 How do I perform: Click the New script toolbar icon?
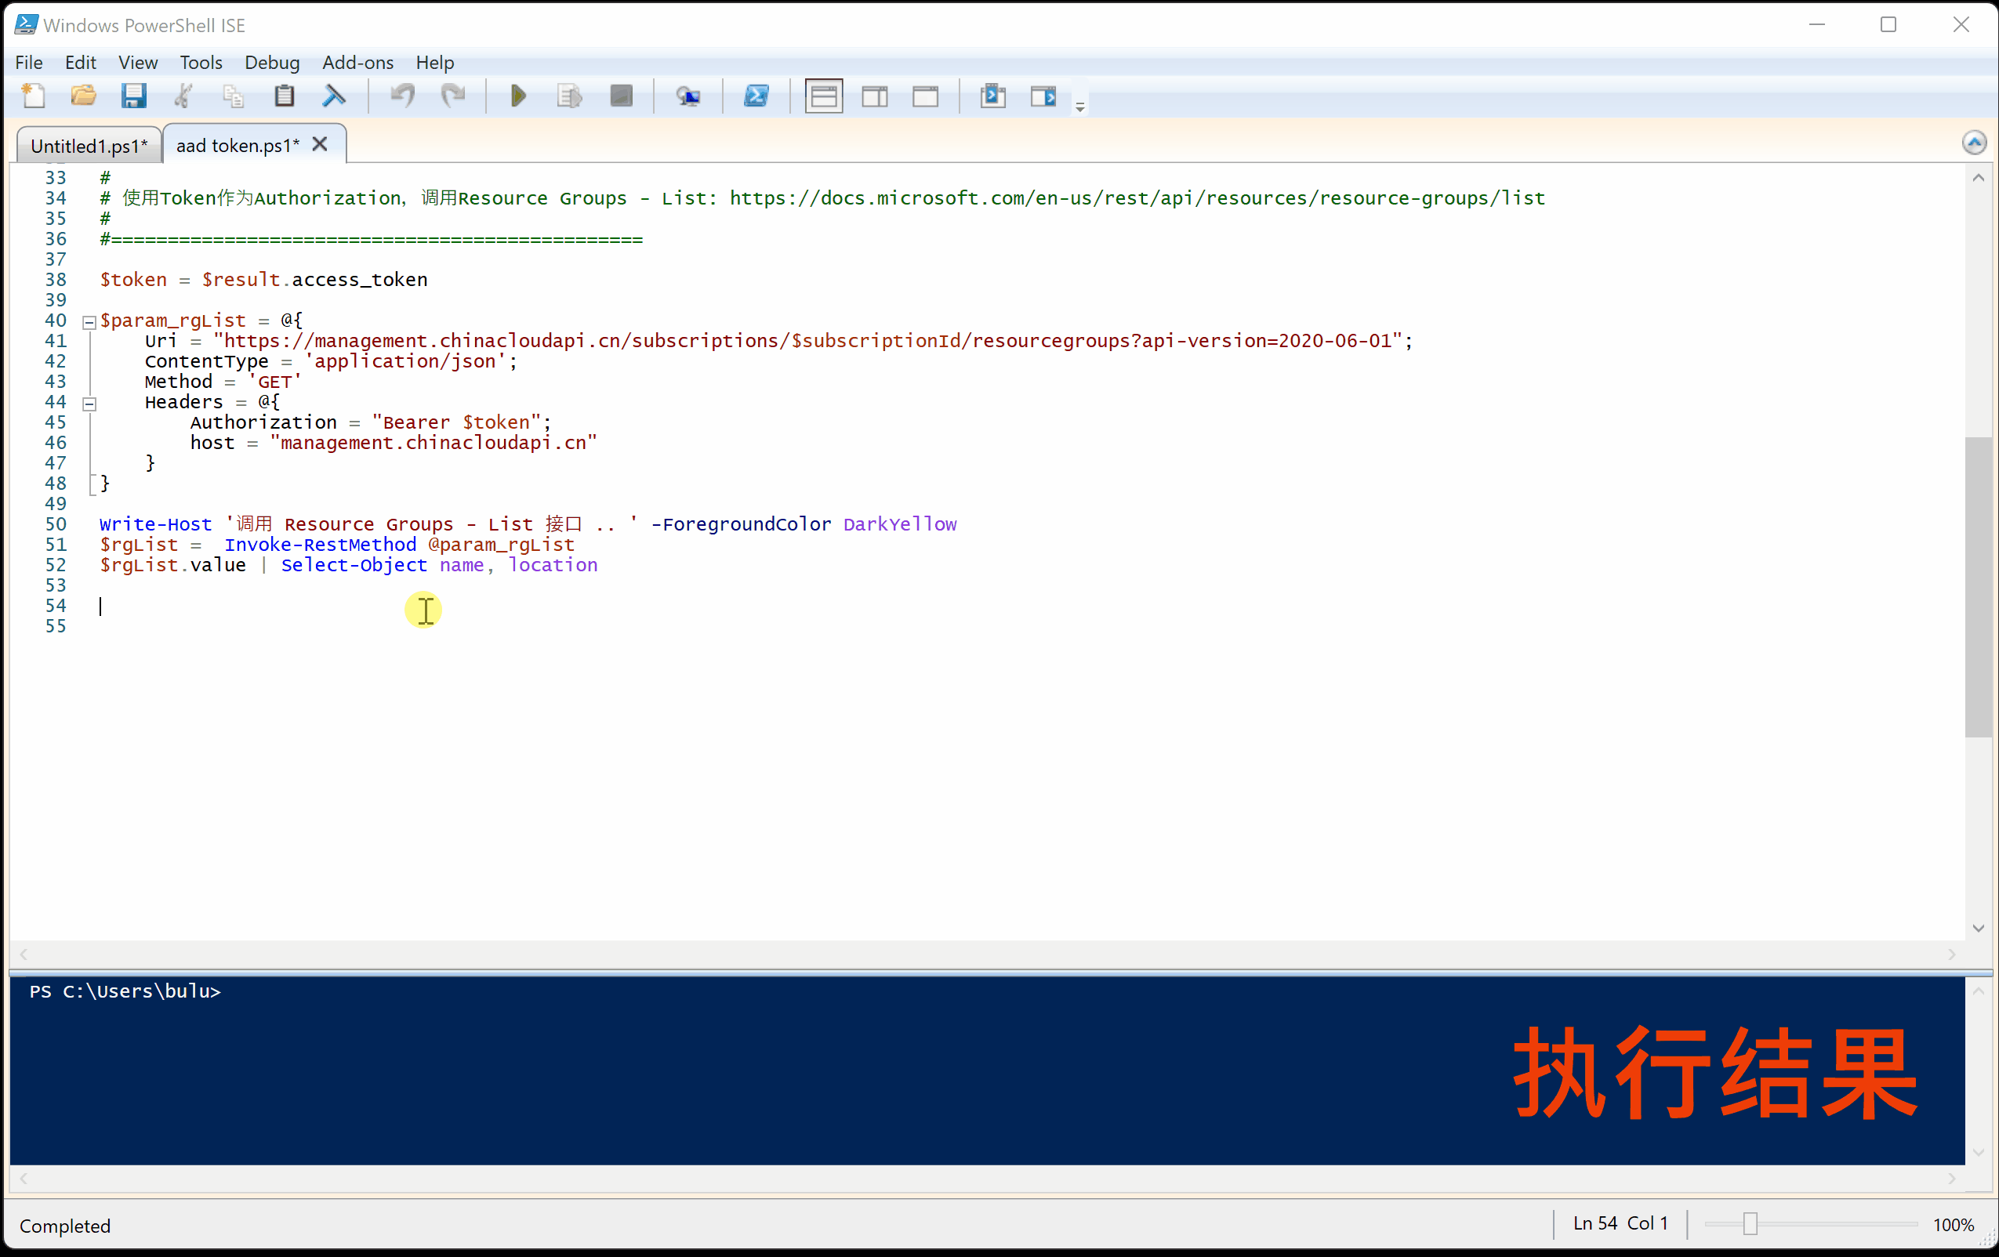point(34,96)
